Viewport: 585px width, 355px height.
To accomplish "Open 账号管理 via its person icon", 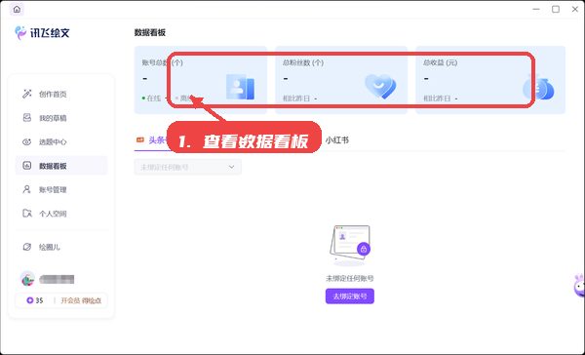I will [x=27, y=189].
